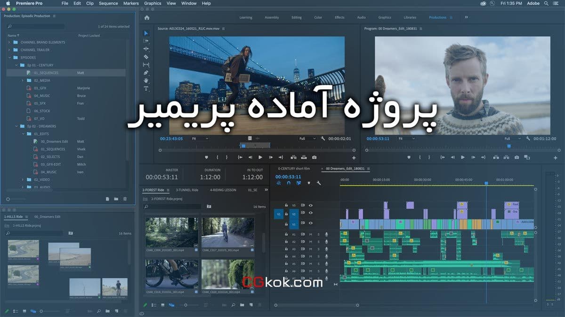This screenshot has height=317, width=565.
Task: Open Program monitor settings wrench
Action: pos(528,139)
